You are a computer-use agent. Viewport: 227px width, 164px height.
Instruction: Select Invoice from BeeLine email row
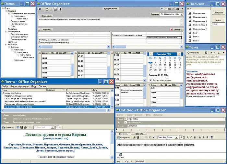[56, 93]
